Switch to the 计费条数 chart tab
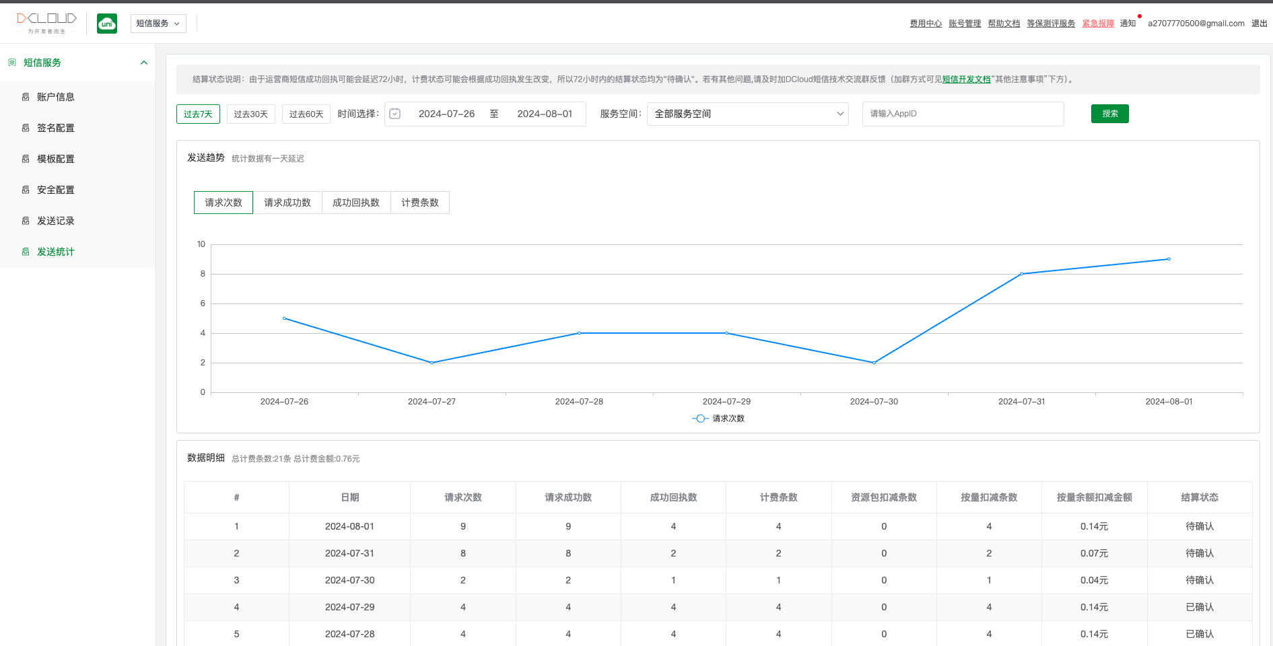This screenshot has height=646, width=1273. (419, 203)
